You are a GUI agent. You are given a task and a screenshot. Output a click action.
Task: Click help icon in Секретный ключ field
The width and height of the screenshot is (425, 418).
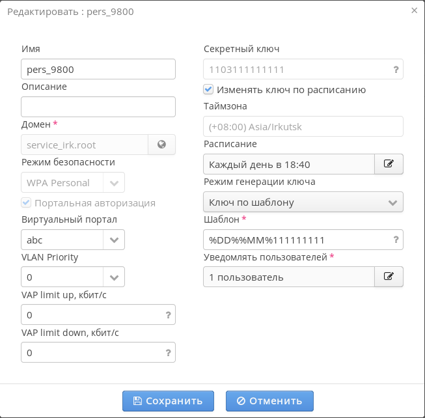tap(396, 69)
